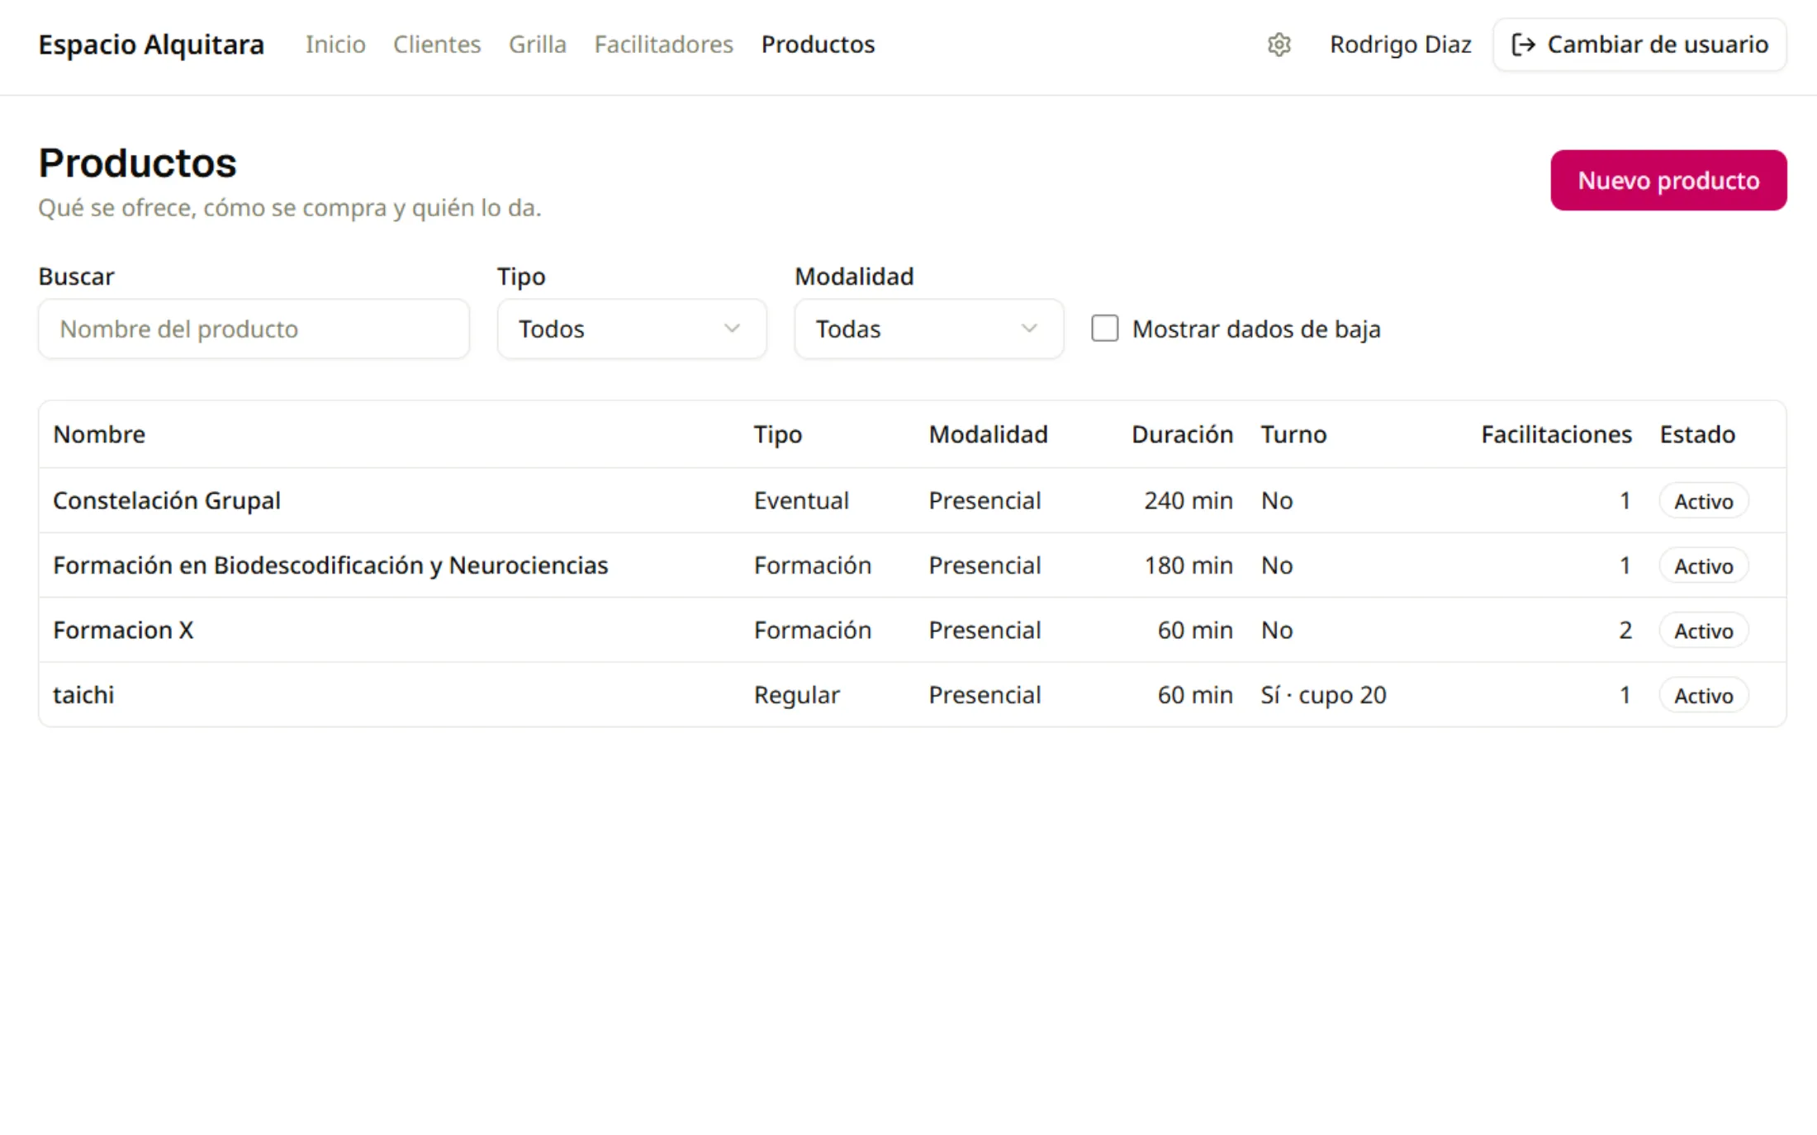Open the Constelación Grupal product row

(x=912, y=500)
